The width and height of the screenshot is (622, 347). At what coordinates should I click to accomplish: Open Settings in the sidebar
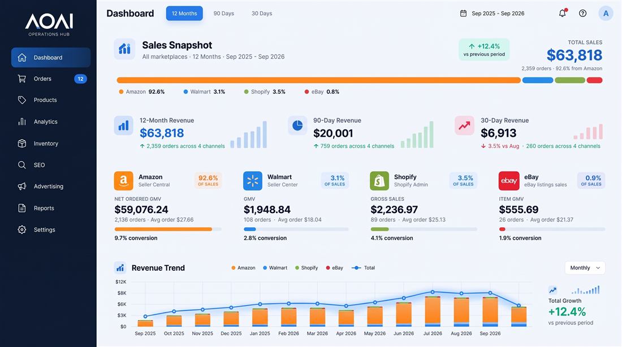click(51, 229)
